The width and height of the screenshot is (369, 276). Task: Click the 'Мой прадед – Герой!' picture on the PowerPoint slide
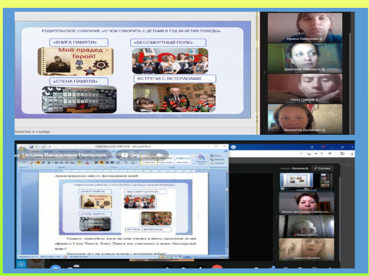76,61
